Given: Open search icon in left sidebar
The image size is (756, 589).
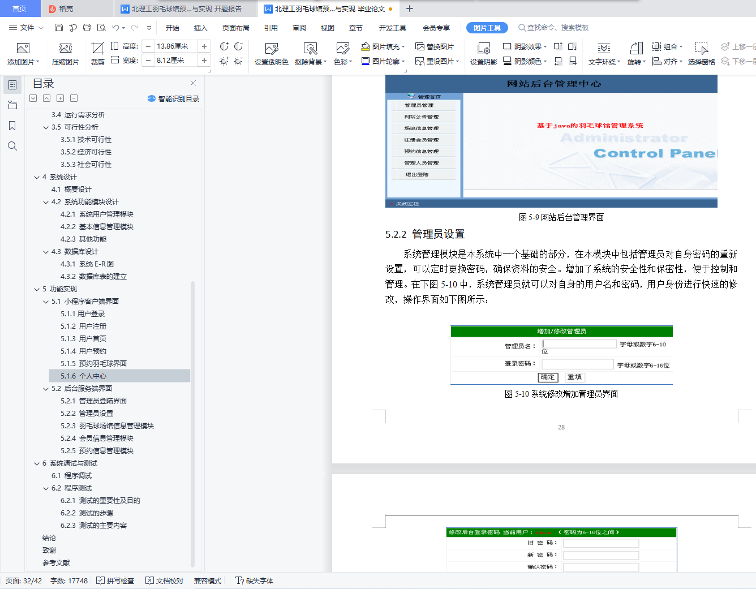Looking at the screenshot, I should pyautogui.click(x=12, y=146).
